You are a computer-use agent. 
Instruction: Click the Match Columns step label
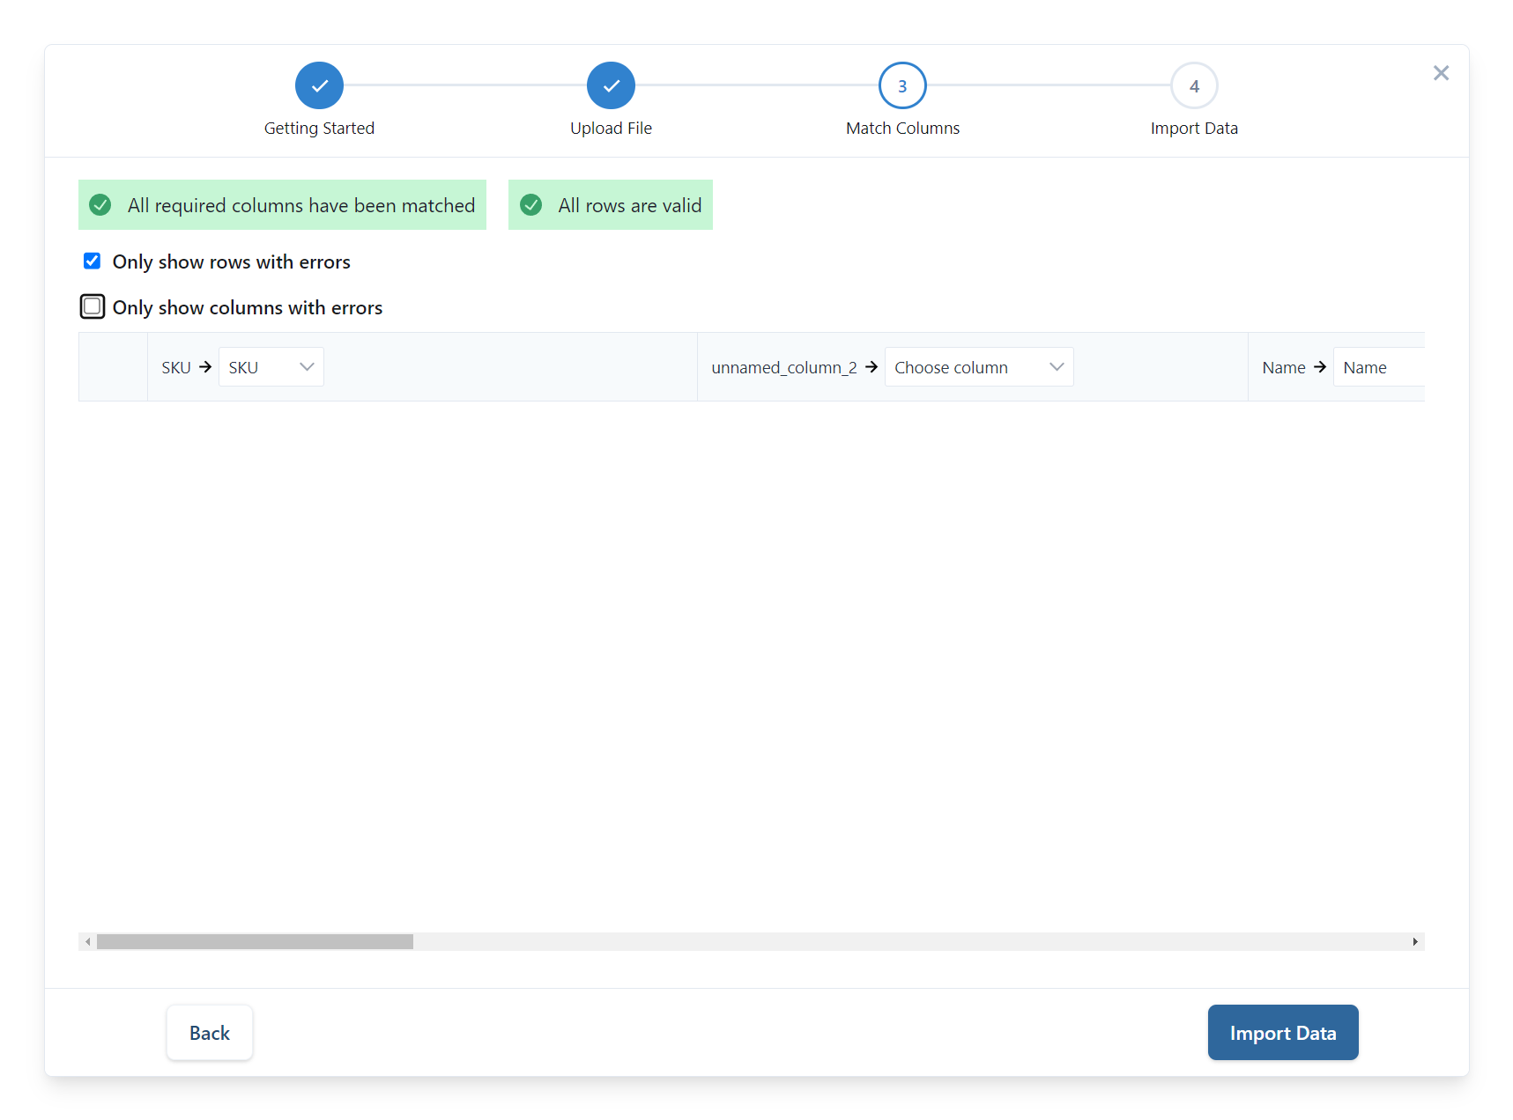click(902, 128)
